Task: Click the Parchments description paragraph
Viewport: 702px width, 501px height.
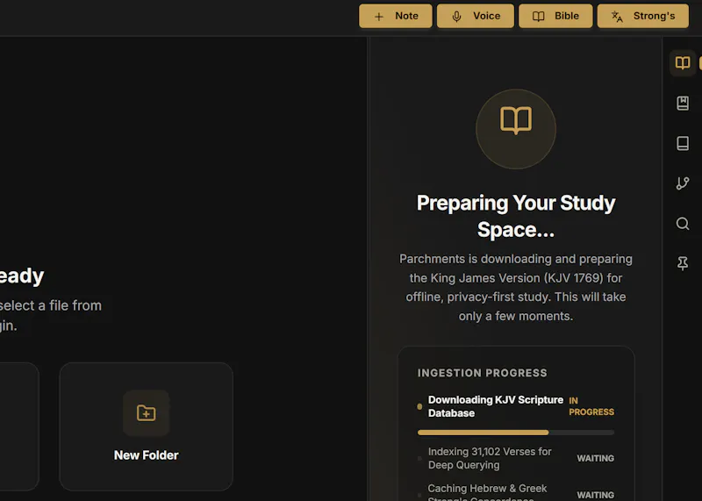Action: (516, 288)
